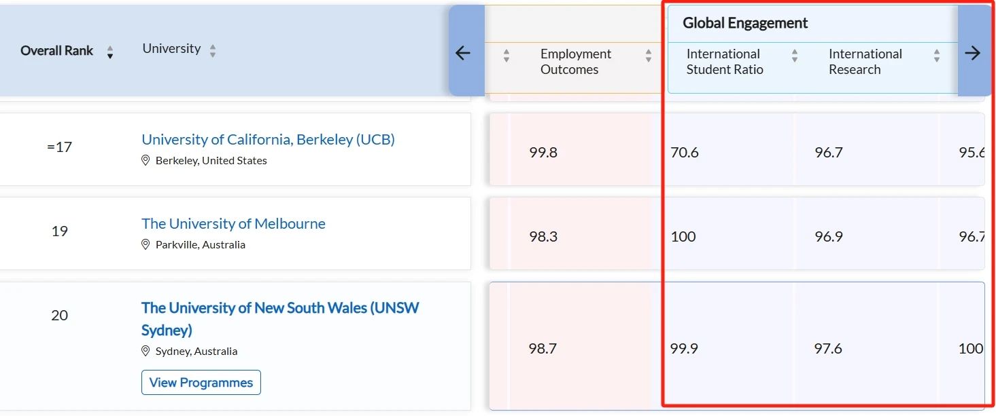This screenshot has height=416, width=996.
Task: Select the Global Engagement header tab
Action: coord(744,23)
